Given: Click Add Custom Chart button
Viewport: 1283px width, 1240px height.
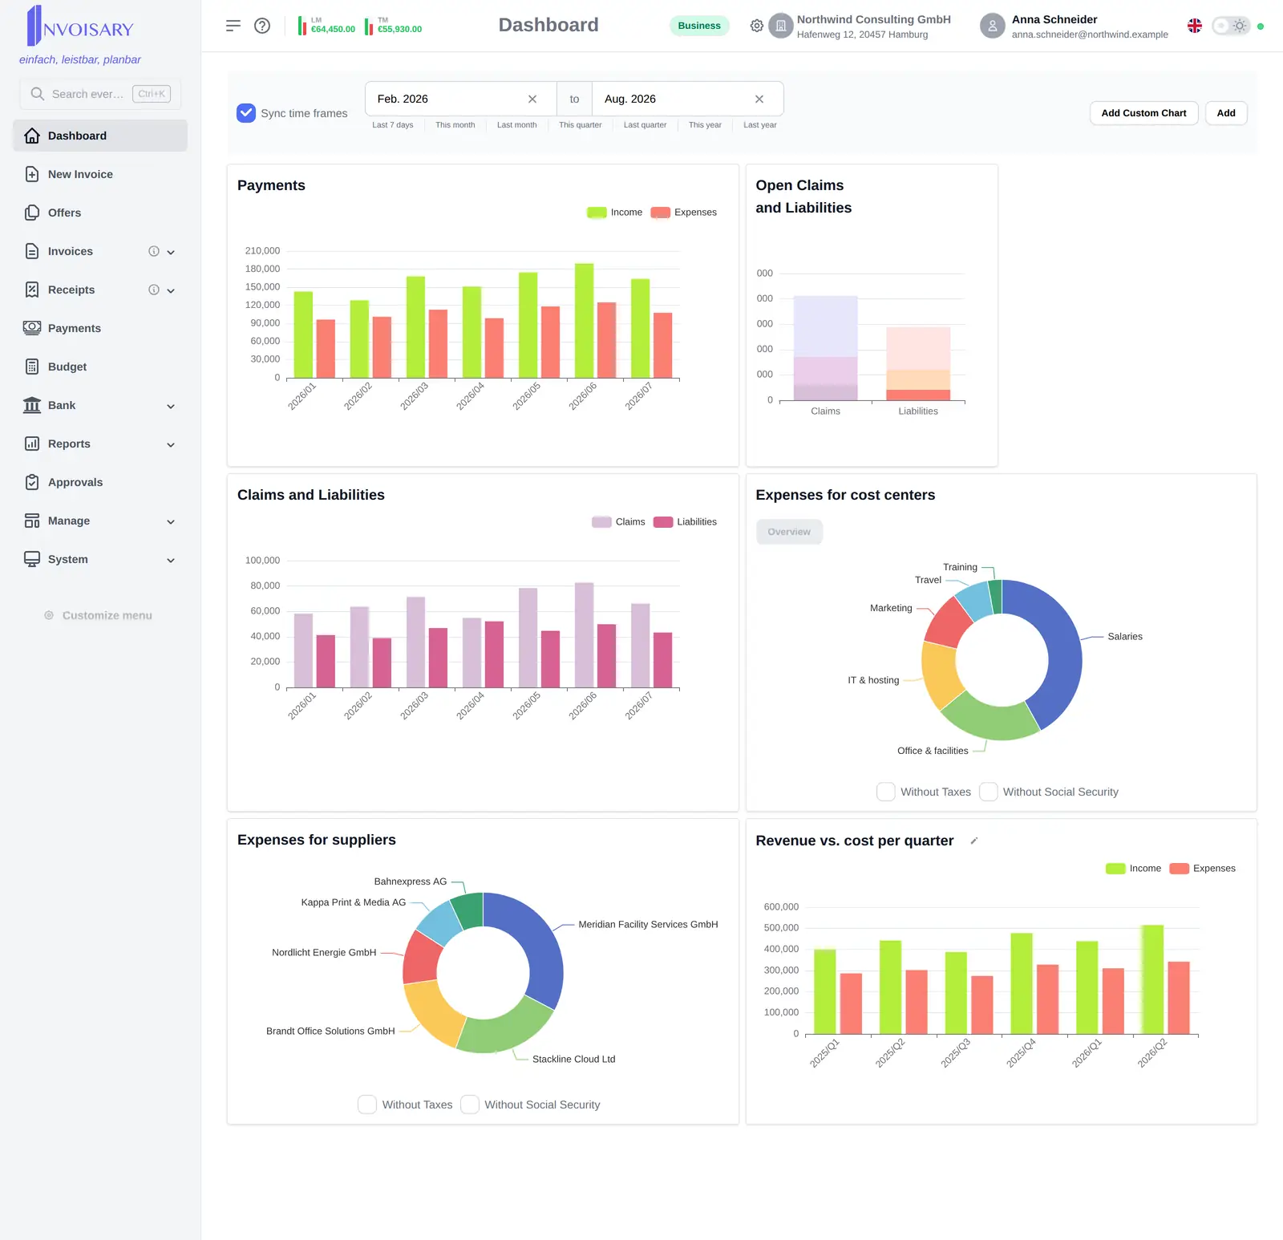Looking at the screenshot, I should [x=1143, y=113].
